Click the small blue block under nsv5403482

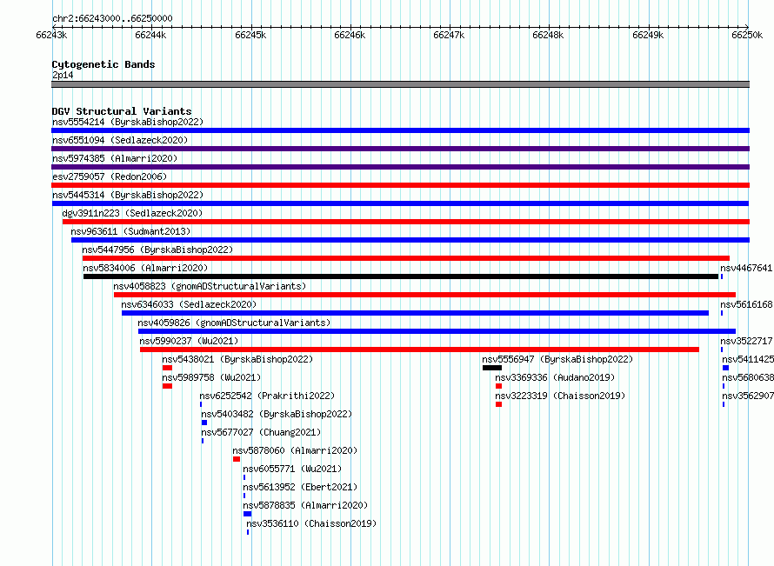pyautogui.click(x=204, y=423)
